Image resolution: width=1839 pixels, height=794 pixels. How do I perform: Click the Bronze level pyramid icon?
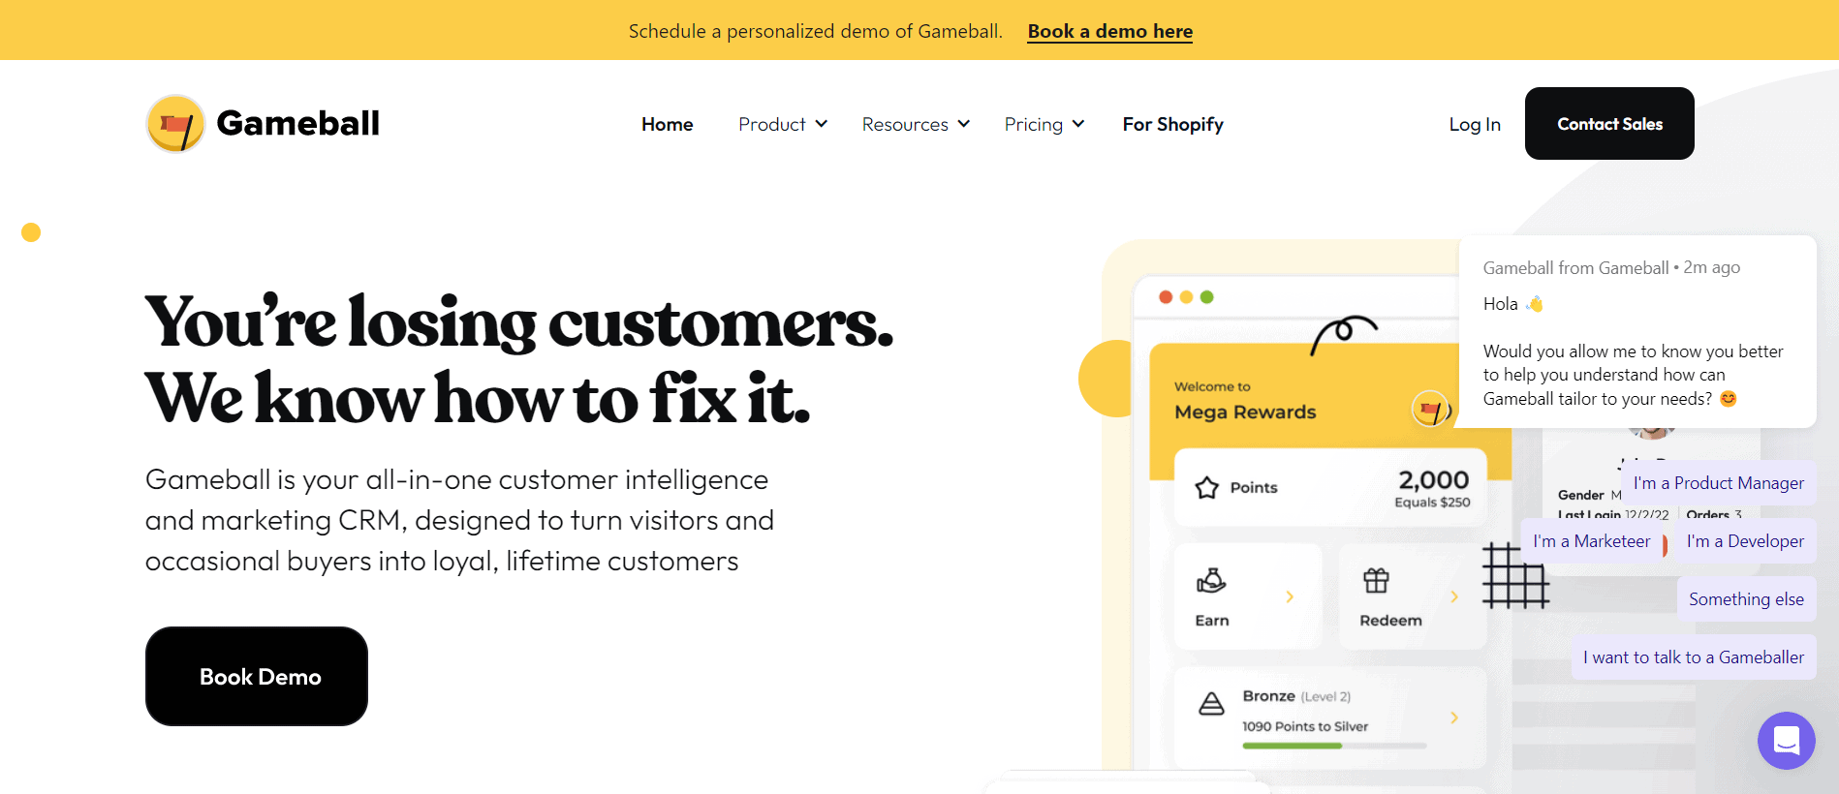[x=1211, y=704]
